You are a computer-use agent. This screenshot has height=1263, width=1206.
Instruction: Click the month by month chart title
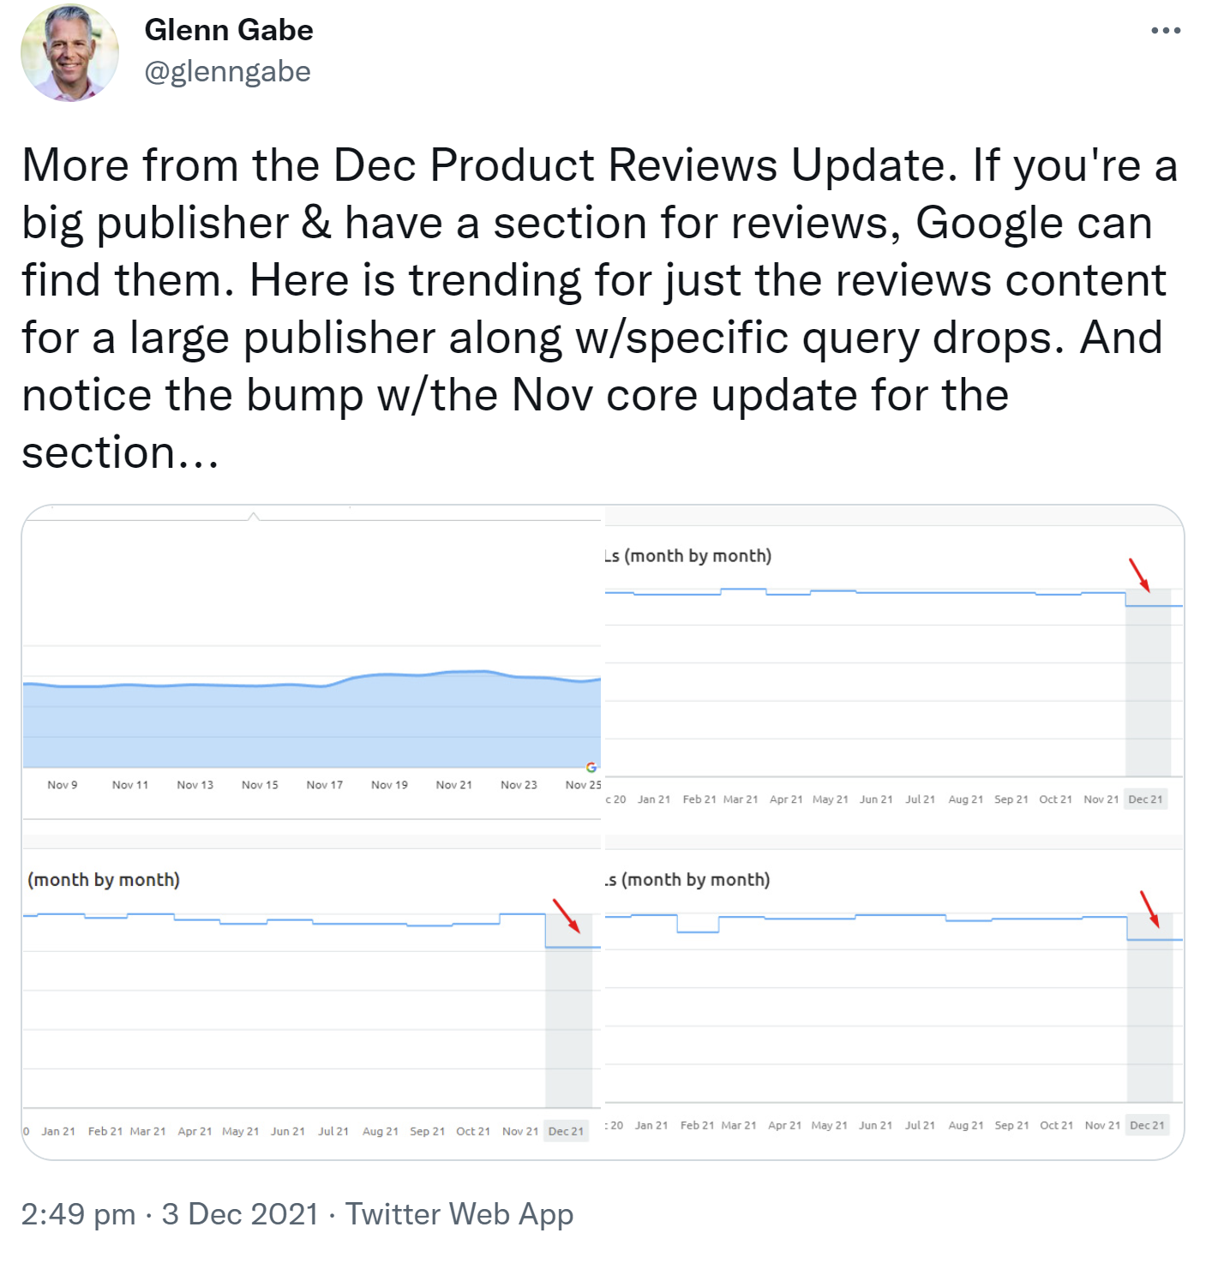pos(103,878)
